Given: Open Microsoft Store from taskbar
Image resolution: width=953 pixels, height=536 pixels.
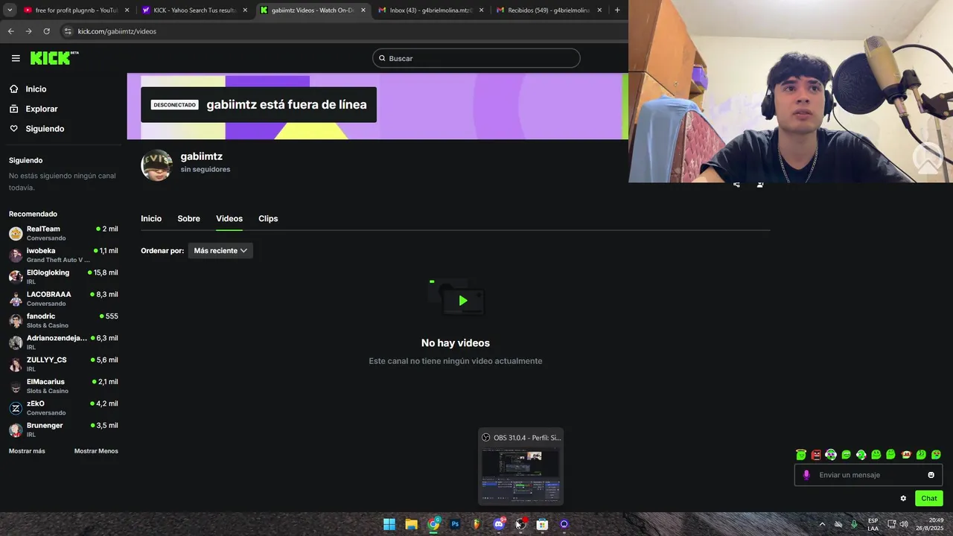Looking at the screenshot, I should pos(542,524).
